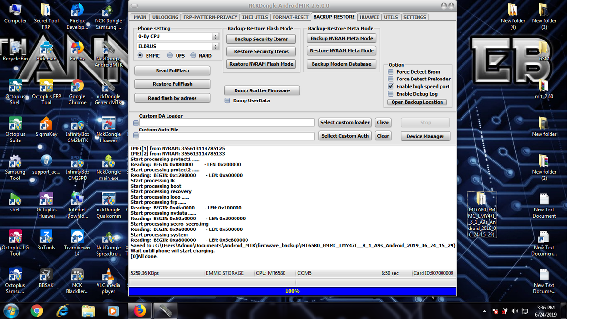
Task: Open the NckDongle Huawei desktop icon
Action: 108,130
